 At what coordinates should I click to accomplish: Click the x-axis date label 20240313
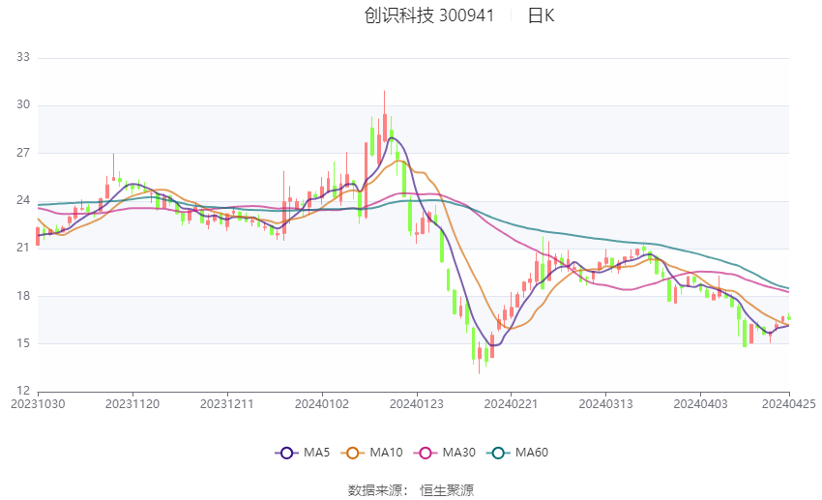[606, 404]
